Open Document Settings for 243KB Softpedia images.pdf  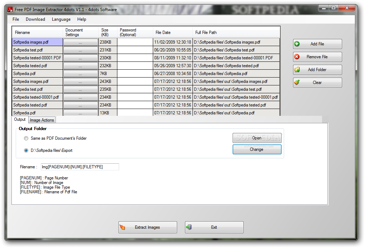click(81, 81)
